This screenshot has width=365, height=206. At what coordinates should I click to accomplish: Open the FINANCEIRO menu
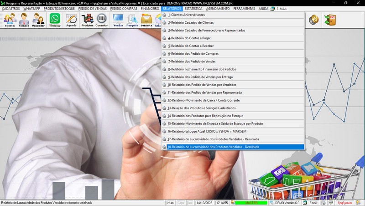pyautogui.click(x=150, y=9)
